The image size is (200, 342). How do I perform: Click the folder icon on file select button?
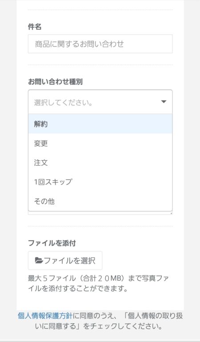(x=39, y=260)
